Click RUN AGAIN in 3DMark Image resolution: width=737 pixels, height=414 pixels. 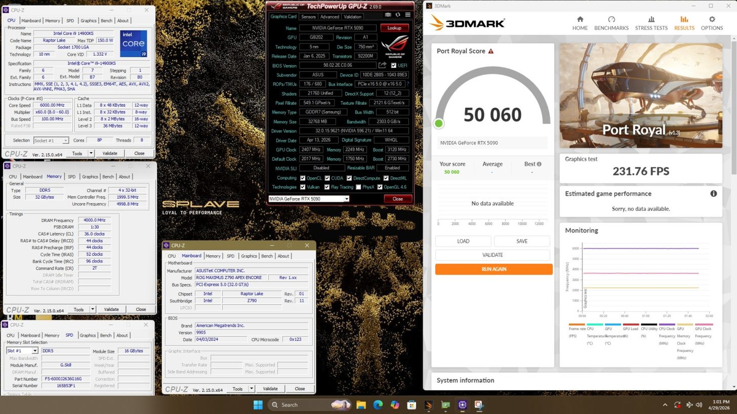click(494, 269)
